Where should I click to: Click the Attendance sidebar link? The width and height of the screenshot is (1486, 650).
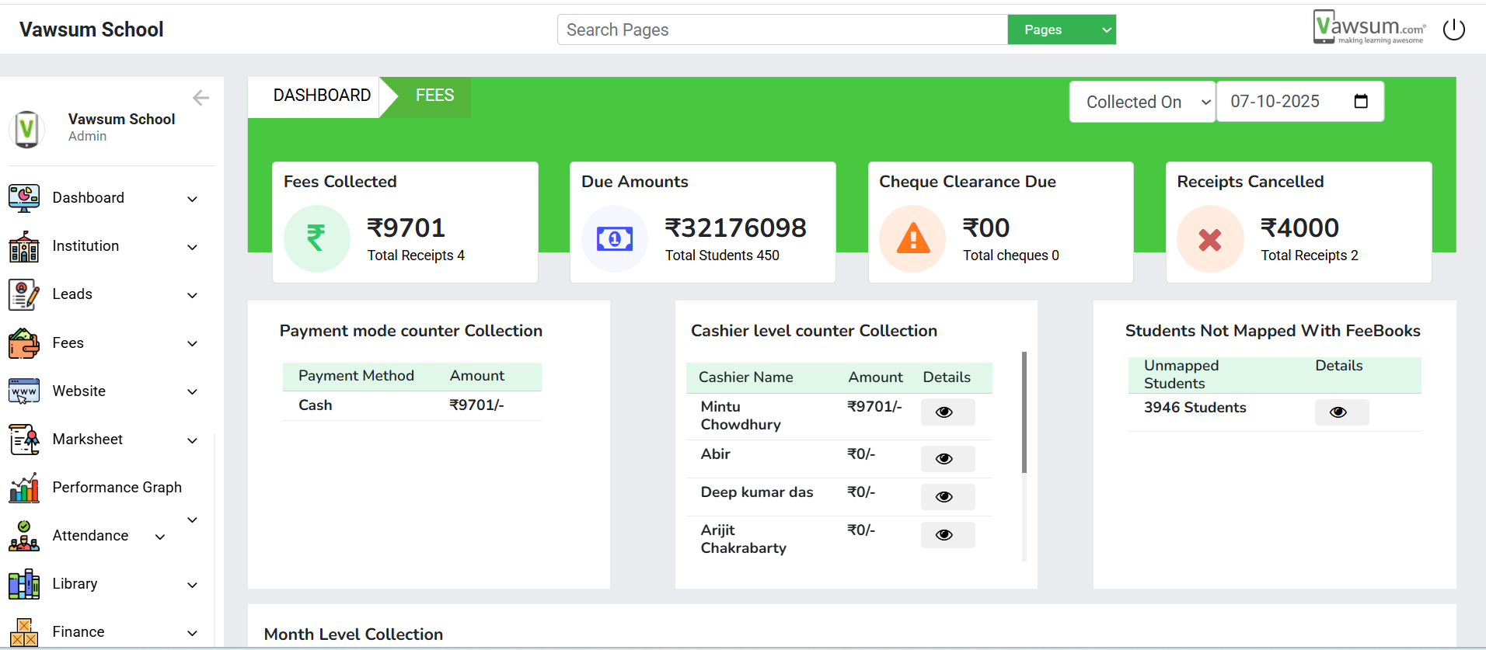[90, 536]
